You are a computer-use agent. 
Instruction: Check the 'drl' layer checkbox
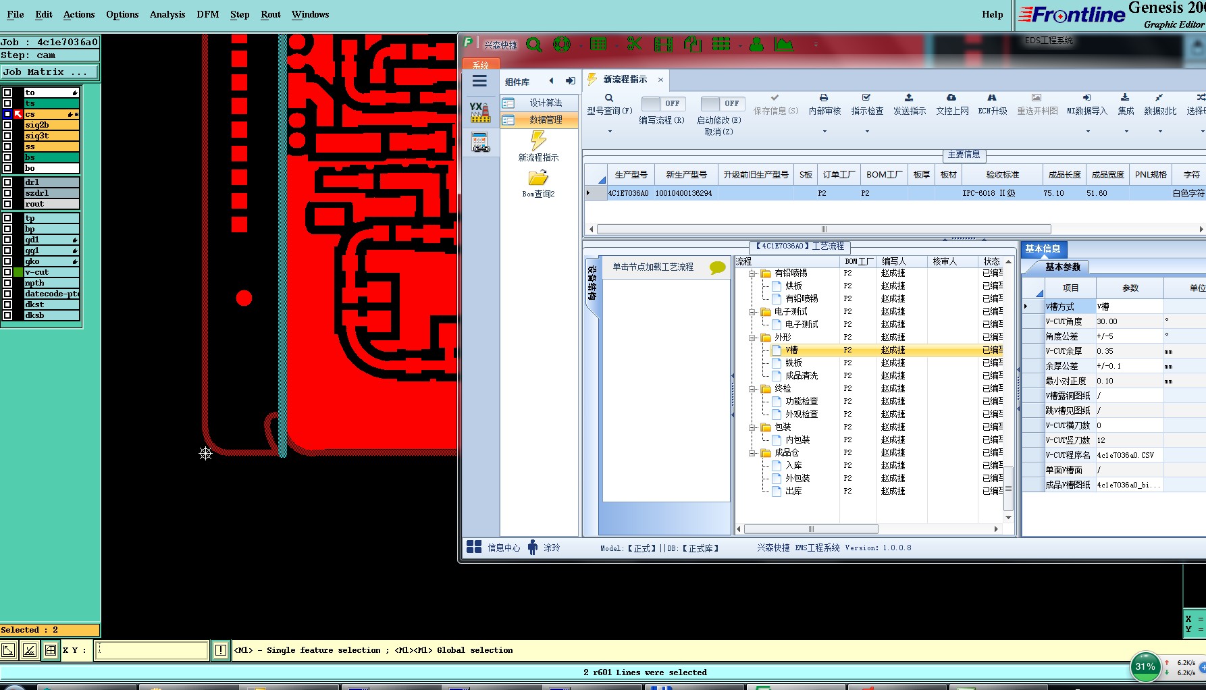point(7,182)
